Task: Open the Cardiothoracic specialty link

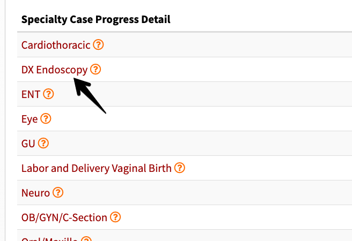Action: pos(56,45)
